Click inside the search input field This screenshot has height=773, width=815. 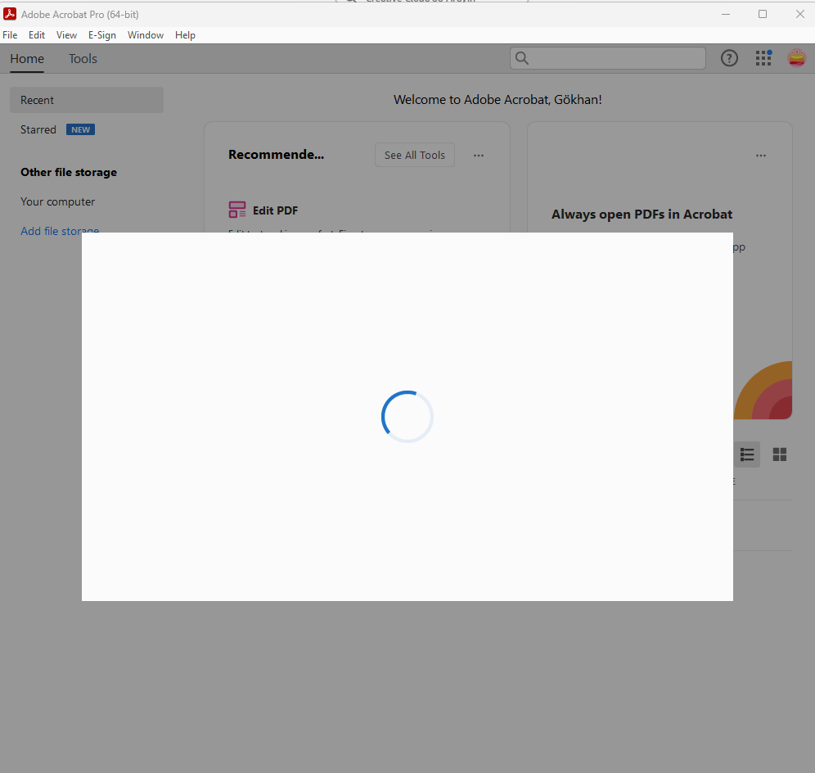pyautogui.click(x=616, y=58)
